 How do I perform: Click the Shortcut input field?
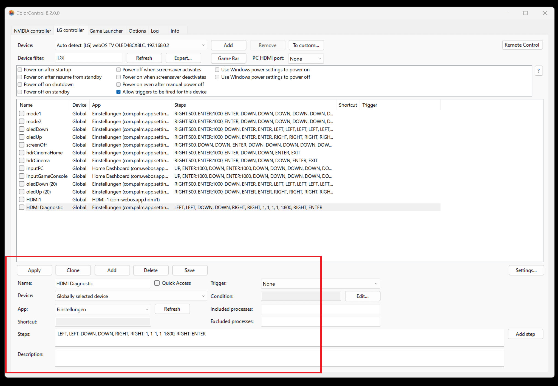point(103,322)
